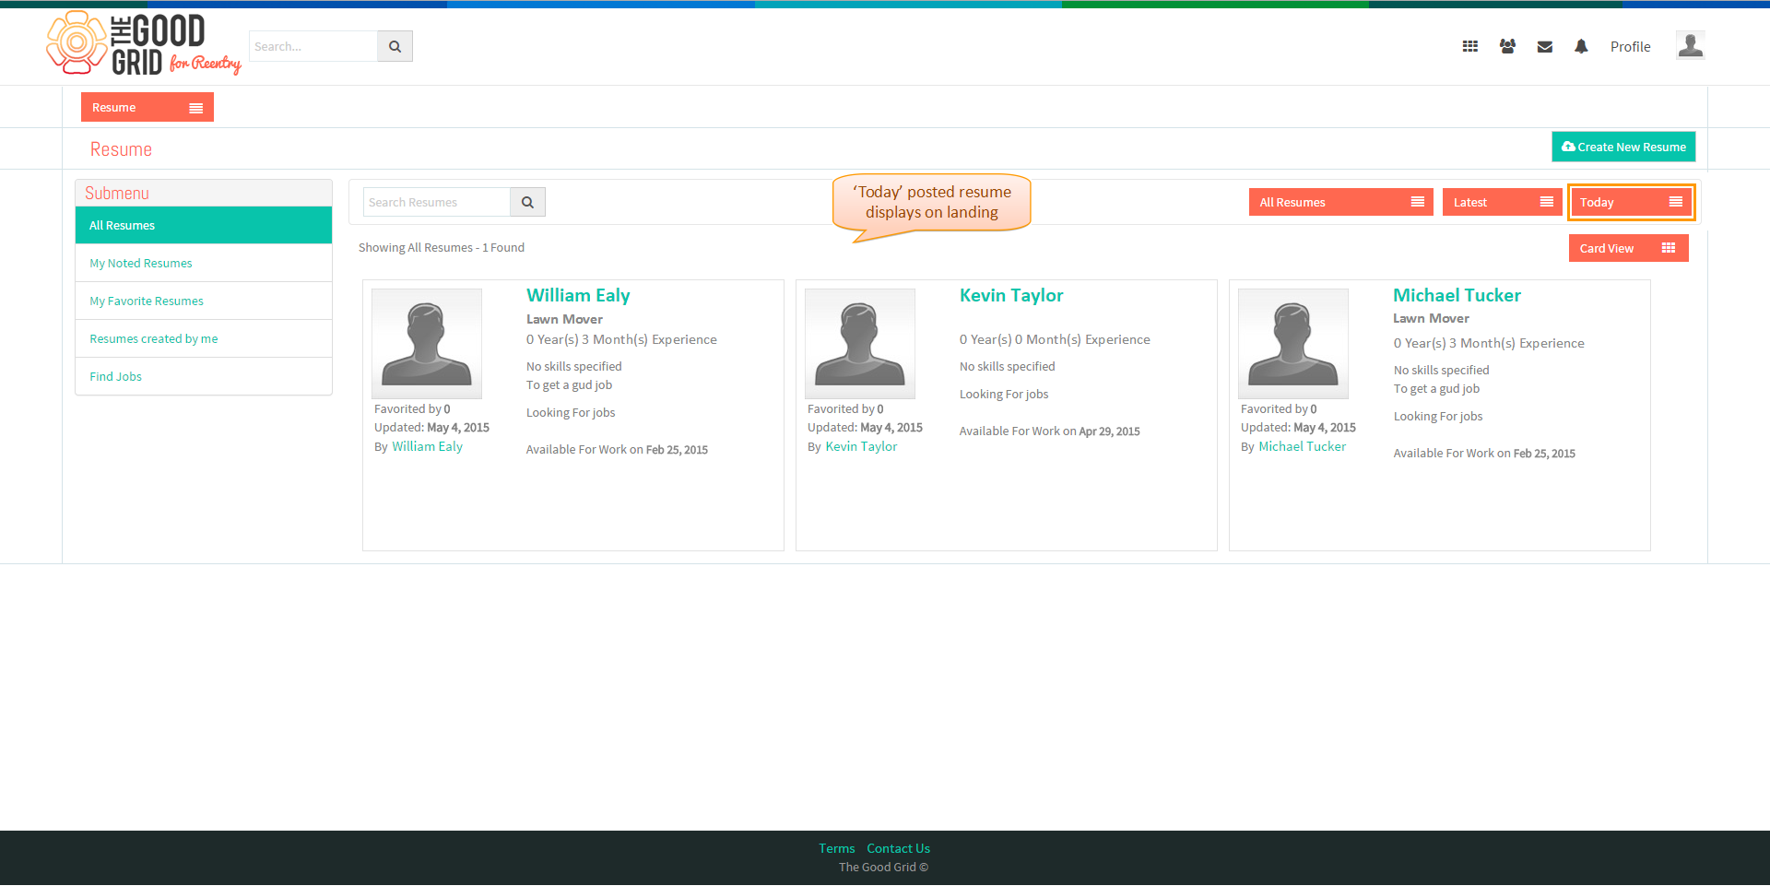Image resolution: width=1770 pixels, height=886 pixels.
Task: Click Kevin Taylor's profile photo
Action: click(x=860, y=343)
